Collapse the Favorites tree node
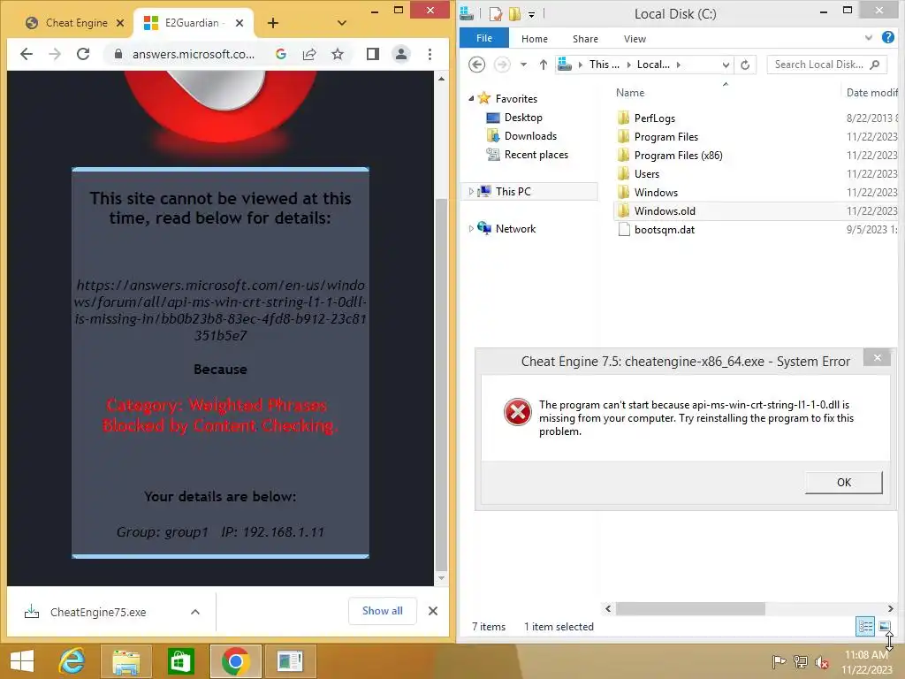 point(471,99)
